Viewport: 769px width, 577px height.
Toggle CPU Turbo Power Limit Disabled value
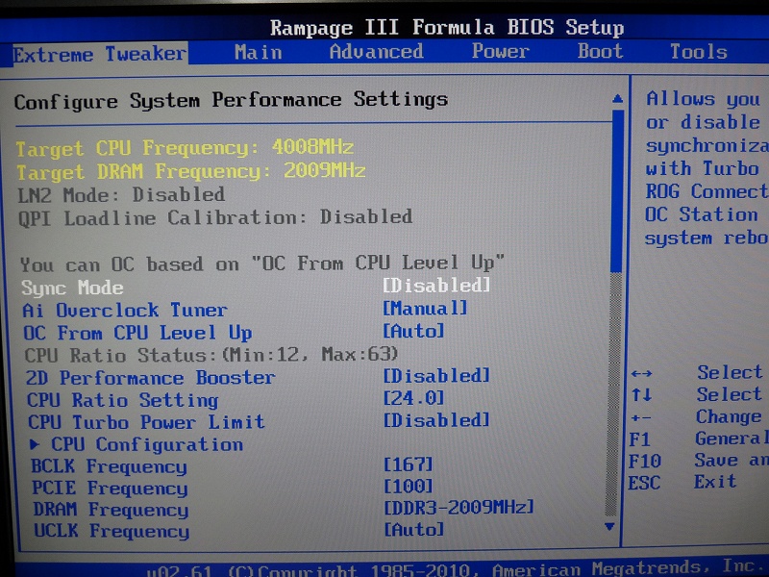[x=436, y=420]
